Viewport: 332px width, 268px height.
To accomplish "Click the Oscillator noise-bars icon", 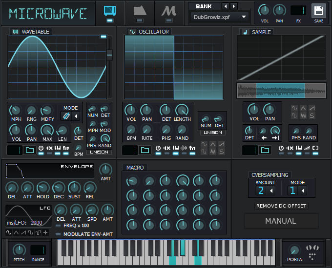I will point(184,148).
